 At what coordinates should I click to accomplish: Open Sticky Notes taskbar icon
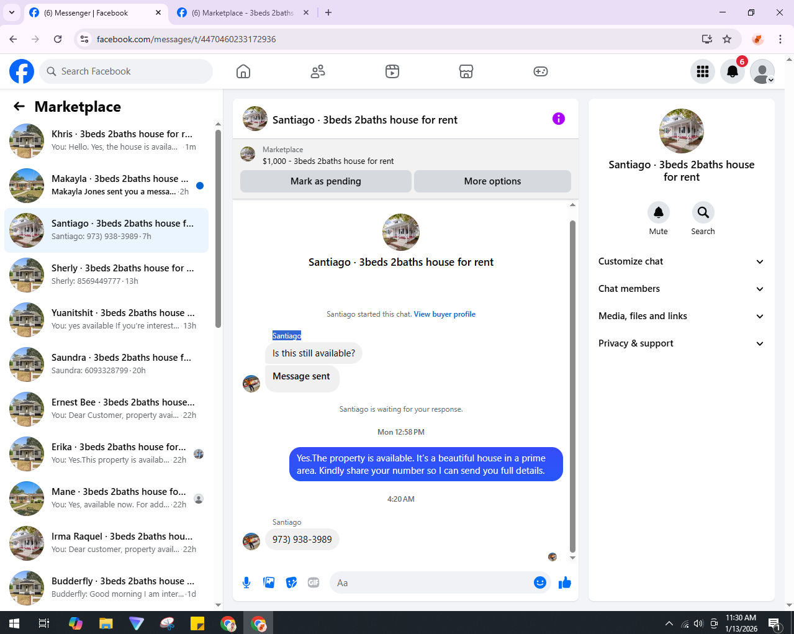197,623
